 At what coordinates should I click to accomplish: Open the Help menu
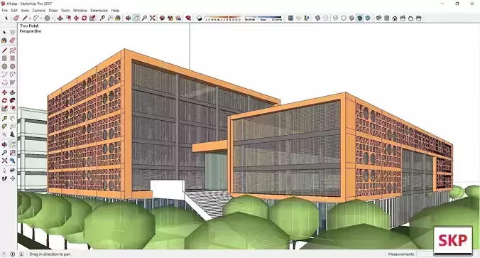coord(115,11)
